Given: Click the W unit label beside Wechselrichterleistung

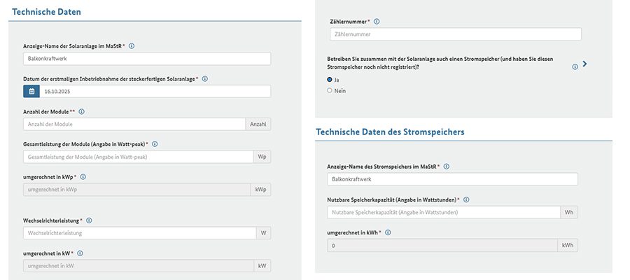Looking at the screenshot, I should [264, 233].
